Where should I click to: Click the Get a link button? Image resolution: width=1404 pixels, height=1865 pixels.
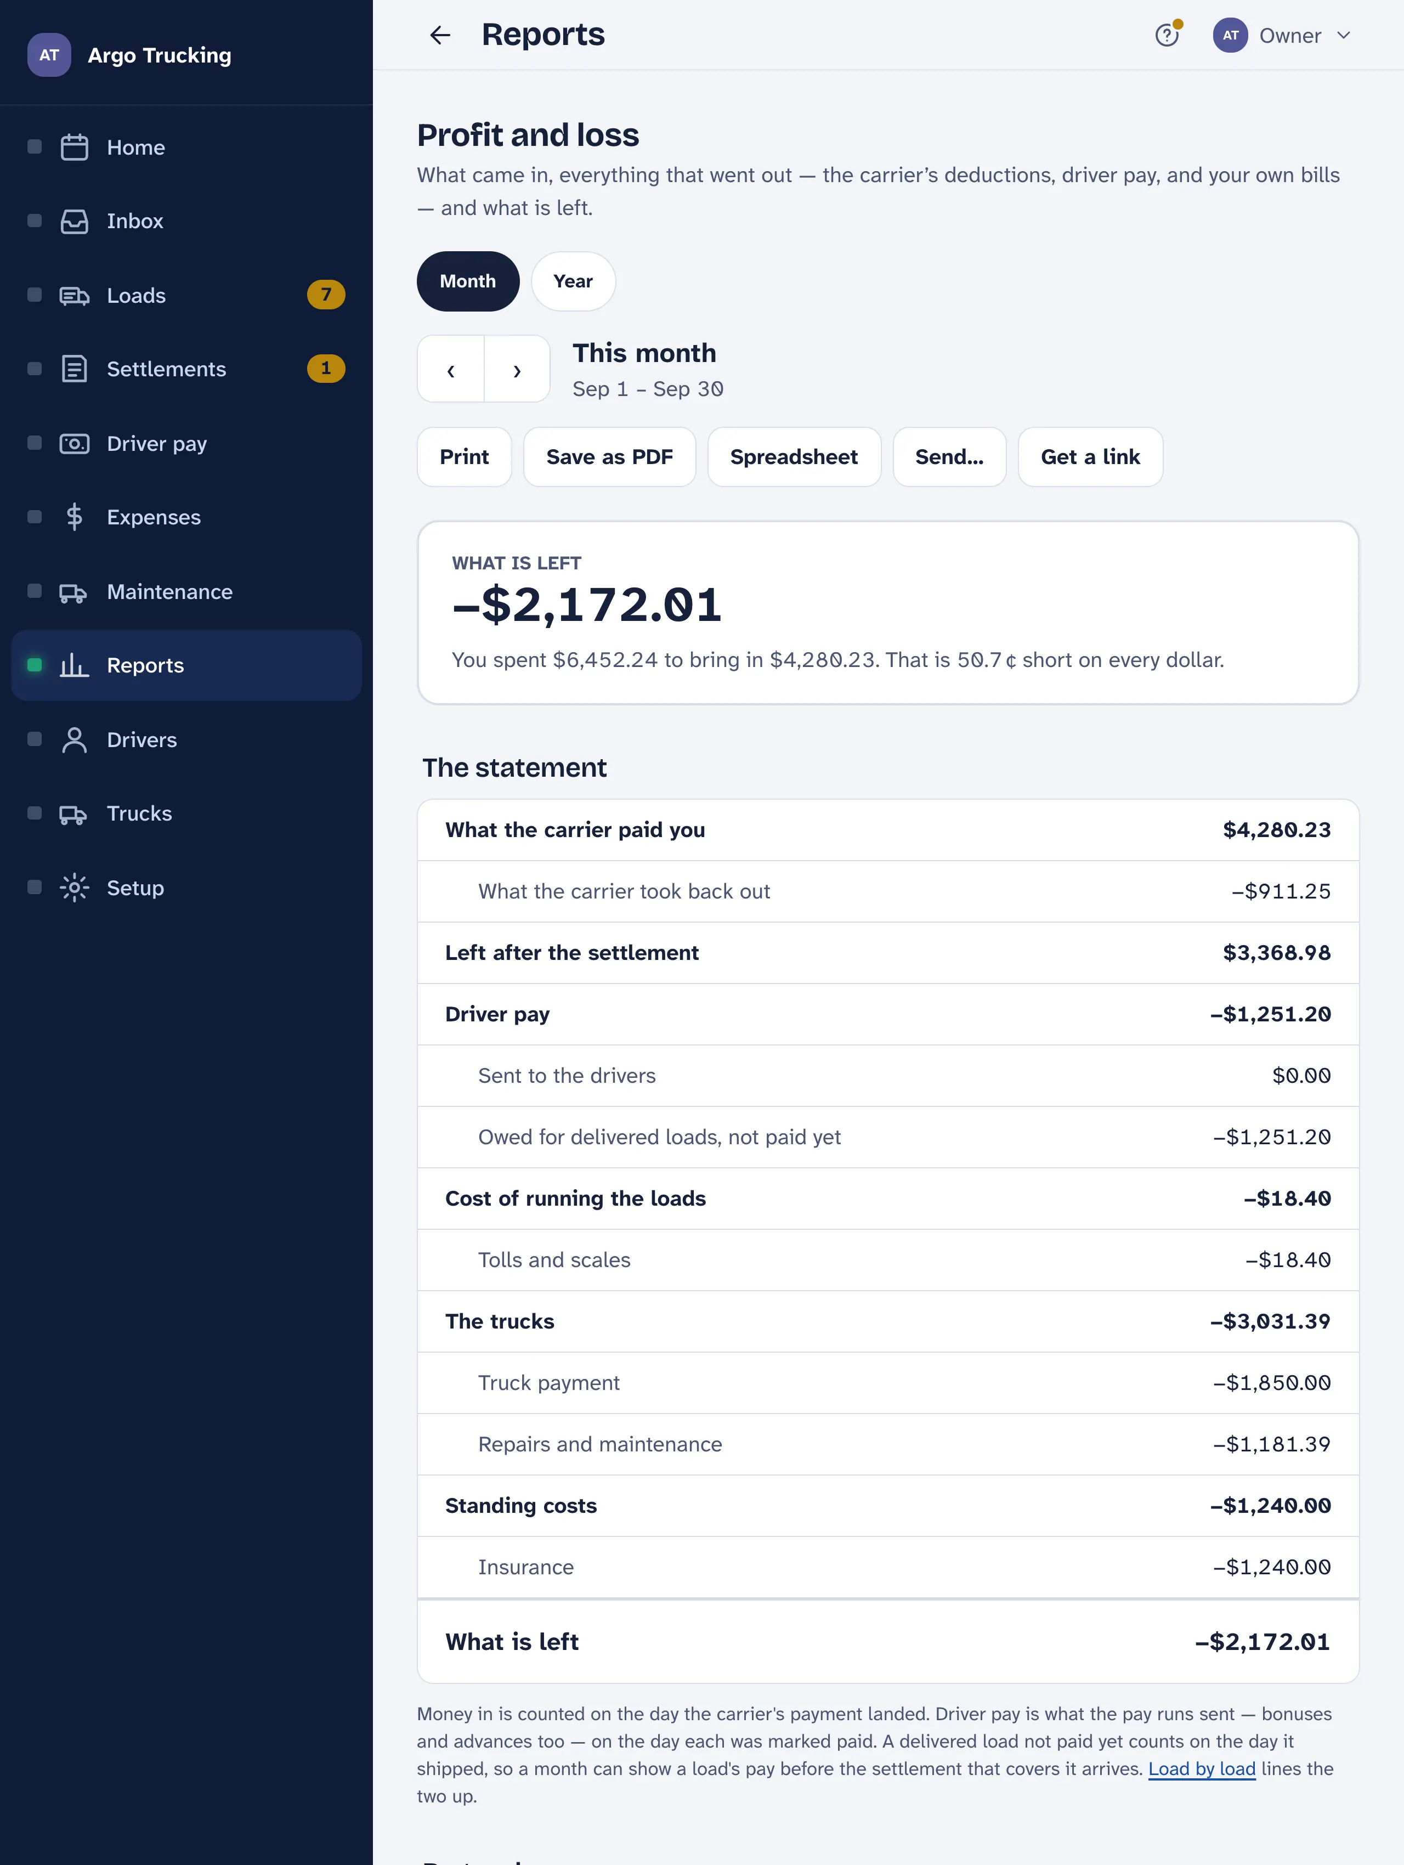pos(1090,457)
